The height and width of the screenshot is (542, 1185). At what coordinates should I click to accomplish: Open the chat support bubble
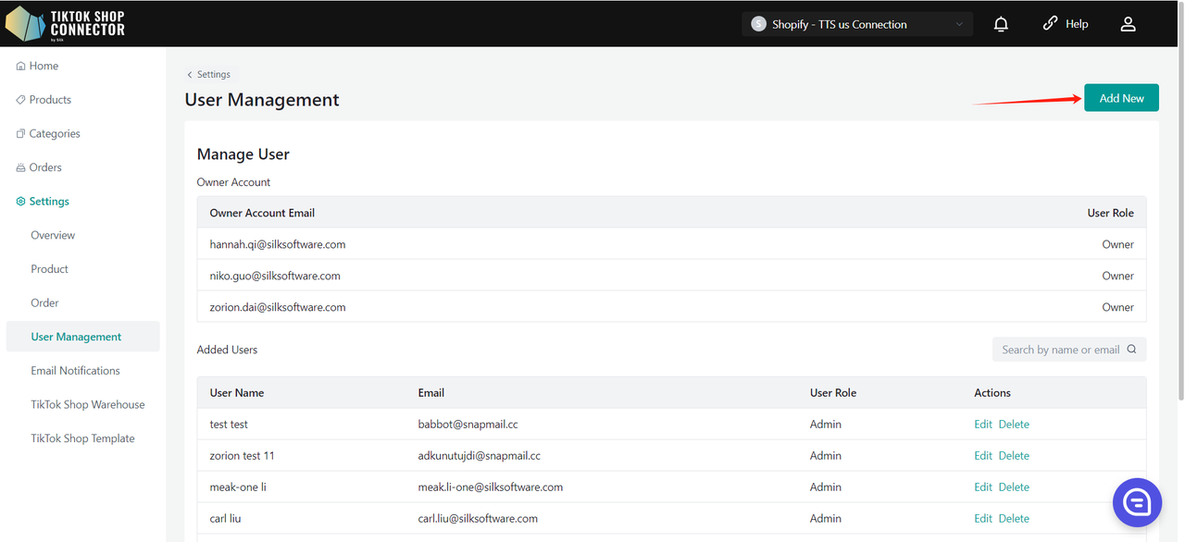pyautogui.click(x=1137, y=502)
